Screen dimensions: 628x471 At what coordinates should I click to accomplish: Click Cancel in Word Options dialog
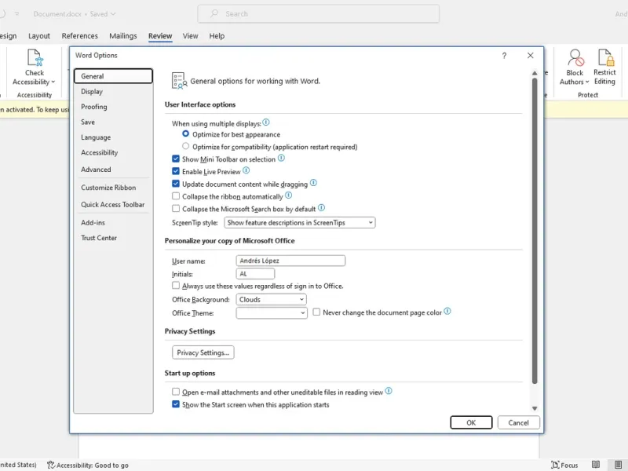pyautogui.click(x=519, y=422)
